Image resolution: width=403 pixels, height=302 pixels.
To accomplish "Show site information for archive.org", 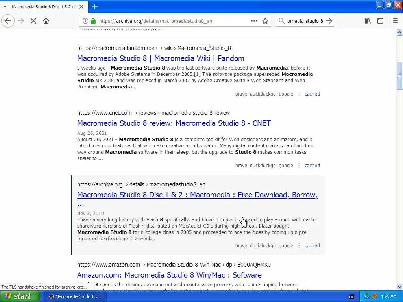I will tap(85, 21).
